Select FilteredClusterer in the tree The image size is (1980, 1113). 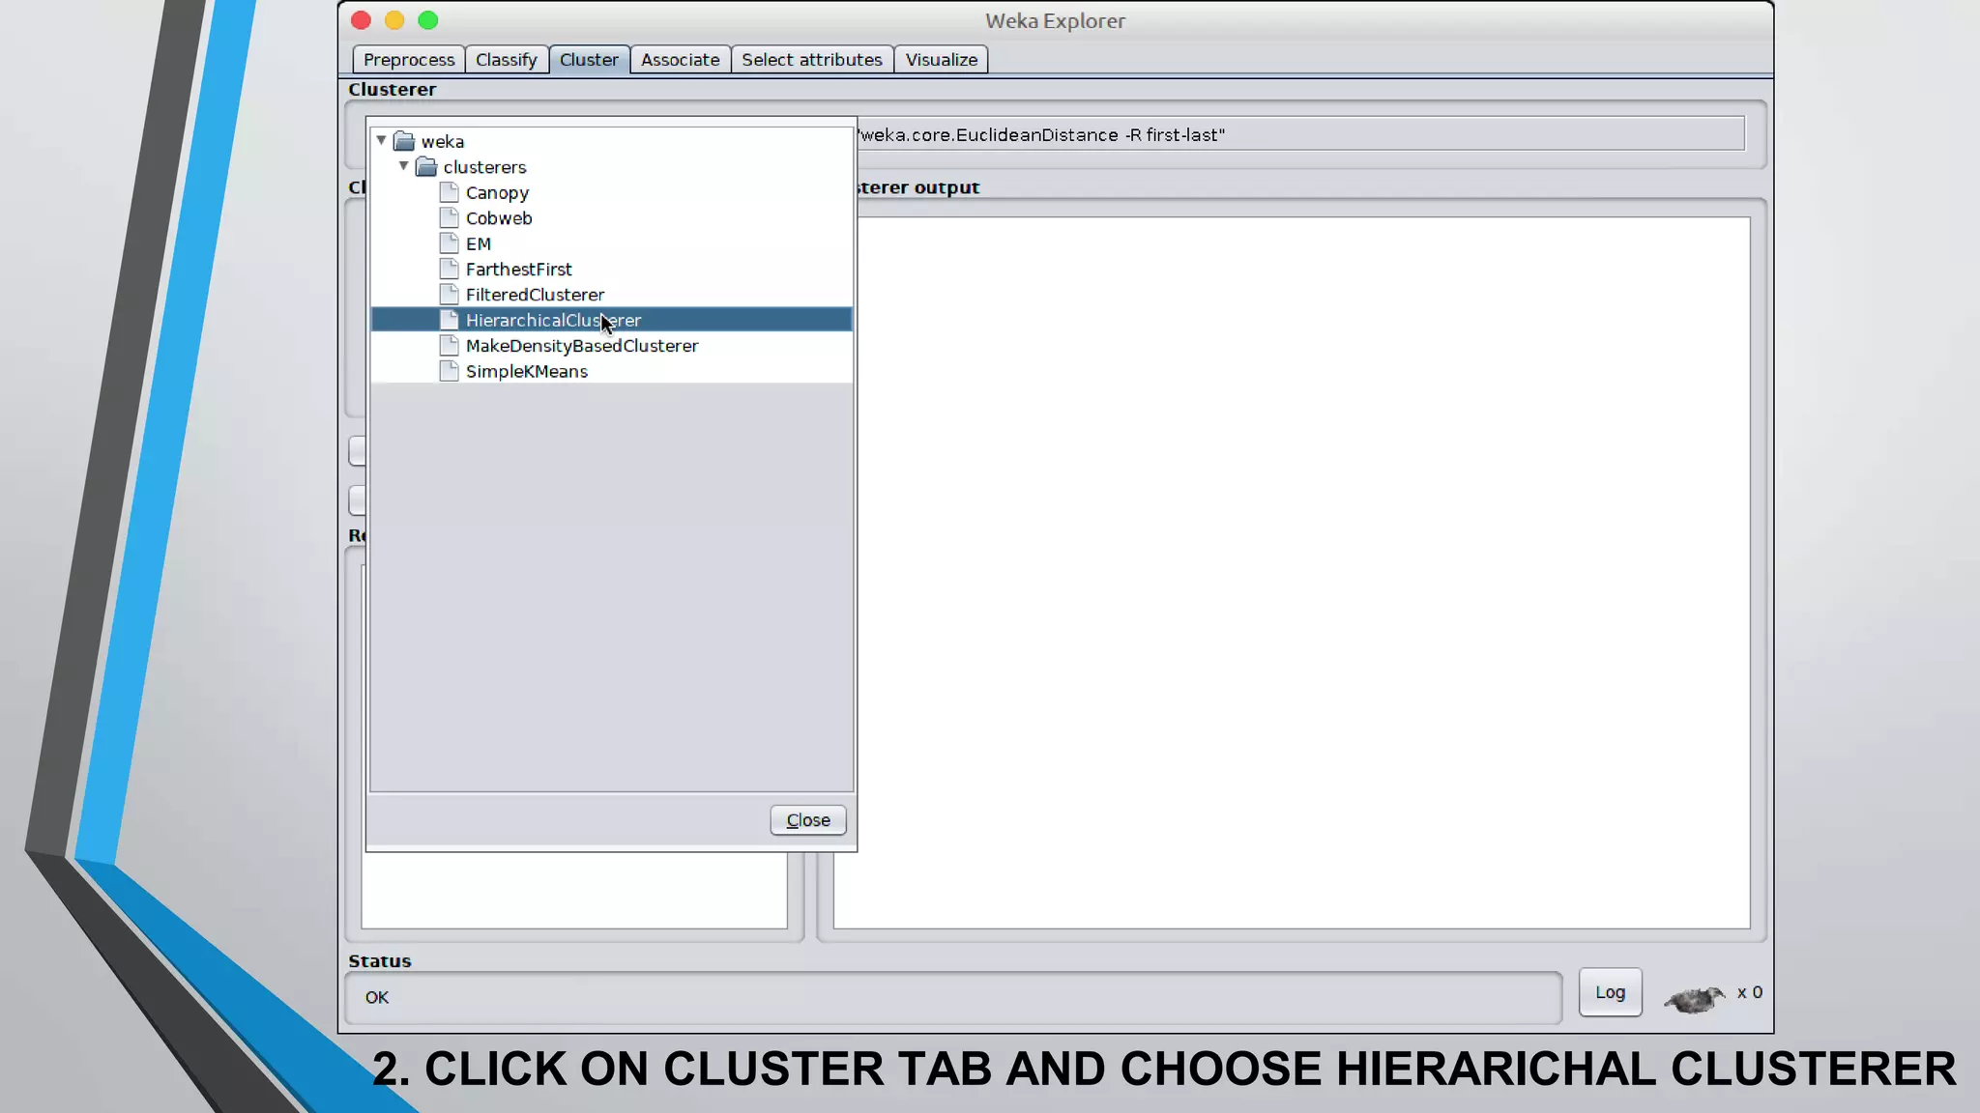pyautogui.click(x=535, y=295)
